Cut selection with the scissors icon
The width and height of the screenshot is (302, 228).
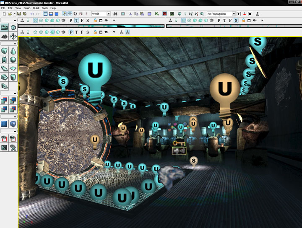tap(130, 14)
